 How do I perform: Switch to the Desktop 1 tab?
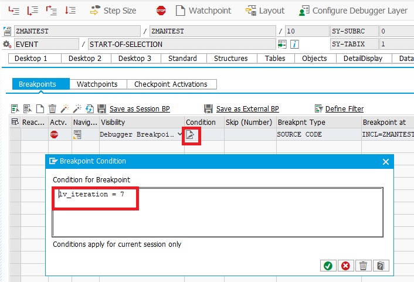click(31, 59)
